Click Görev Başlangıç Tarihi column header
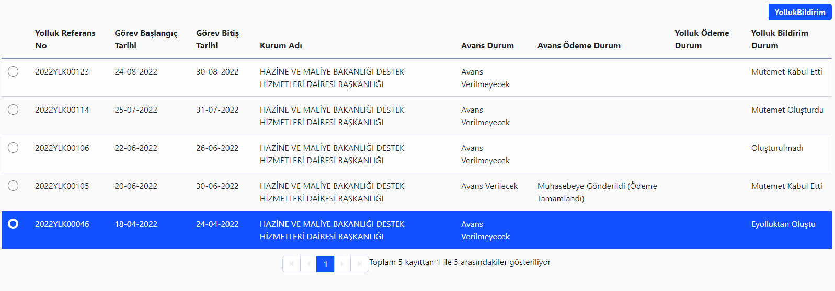Image resolution: width=835 pixels, height=291 pixels. pos(146,39)
